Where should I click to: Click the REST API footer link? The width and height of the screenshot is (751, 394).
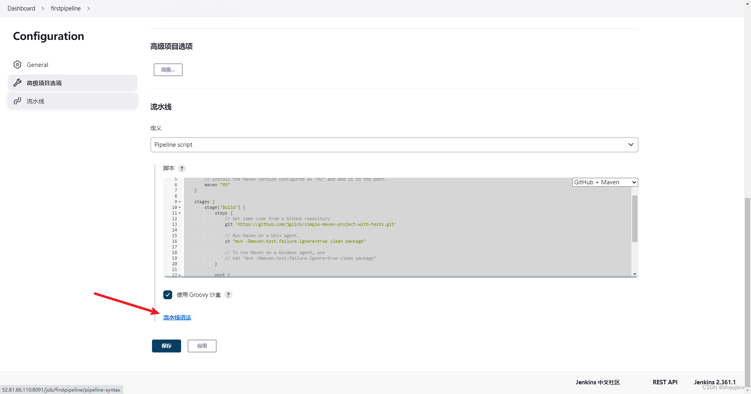[665, 382]
